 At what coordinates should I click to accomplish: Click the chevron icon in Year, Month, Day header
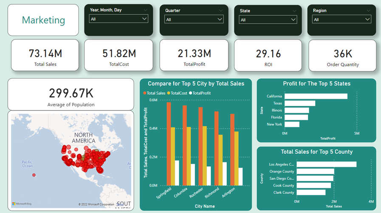[146, 10]
